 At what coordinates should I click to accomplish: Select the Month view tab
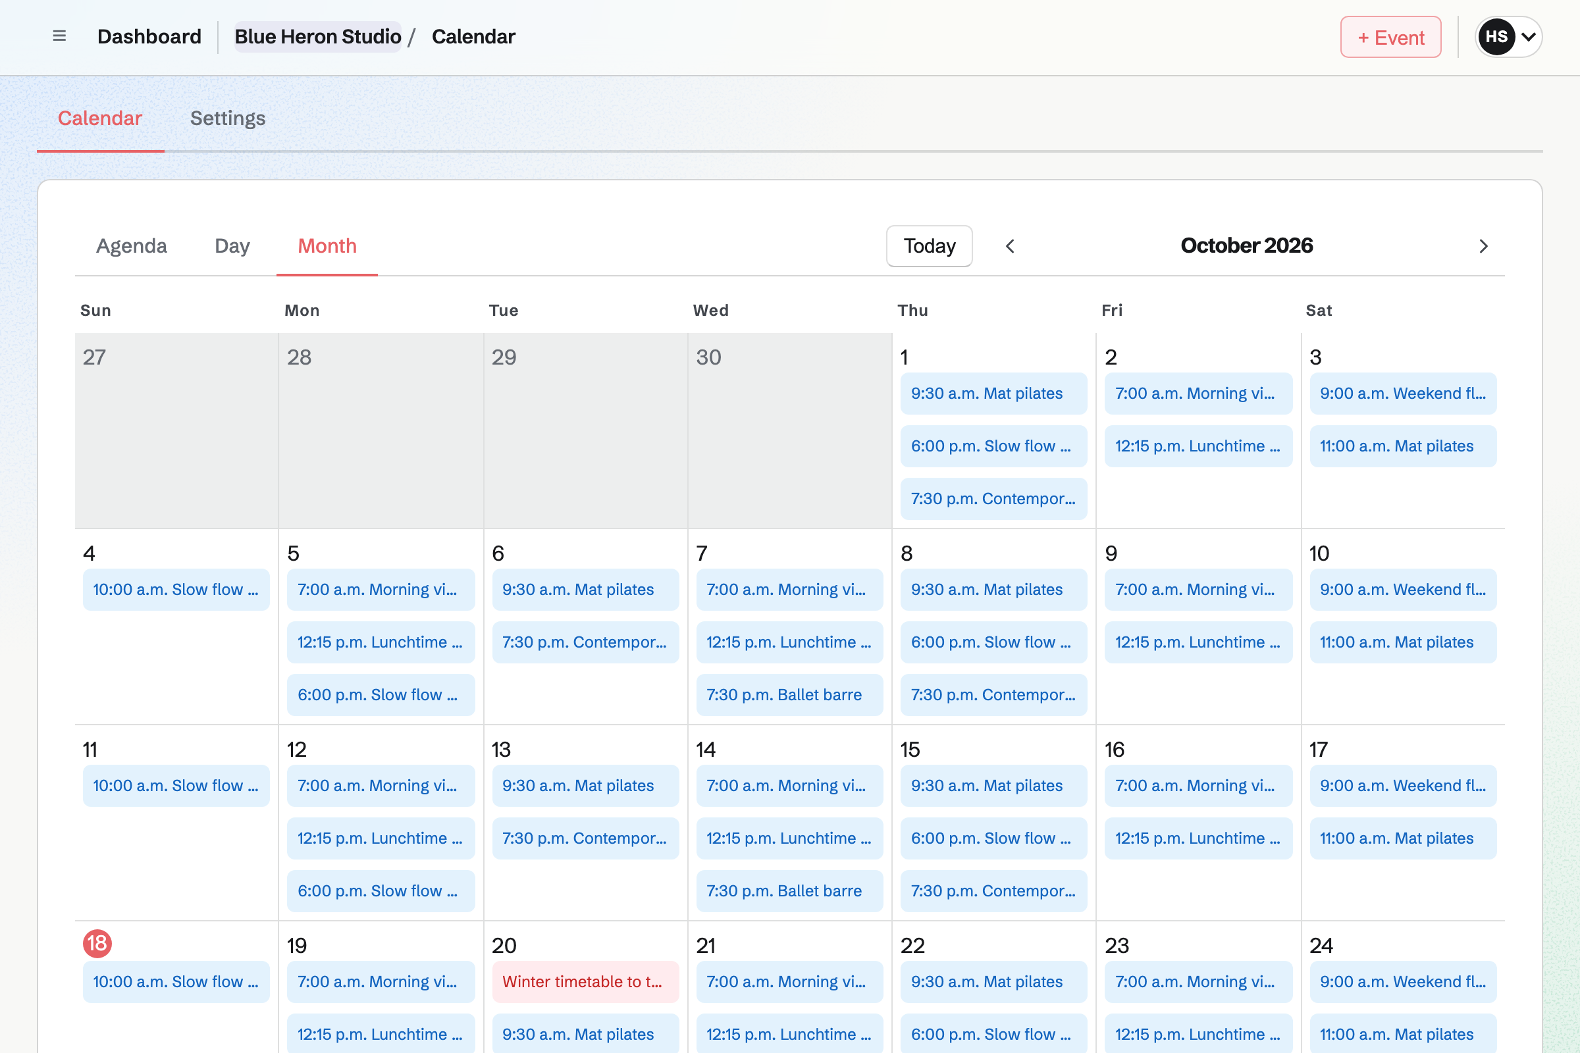pyautogui.click(x=327, y=245)
